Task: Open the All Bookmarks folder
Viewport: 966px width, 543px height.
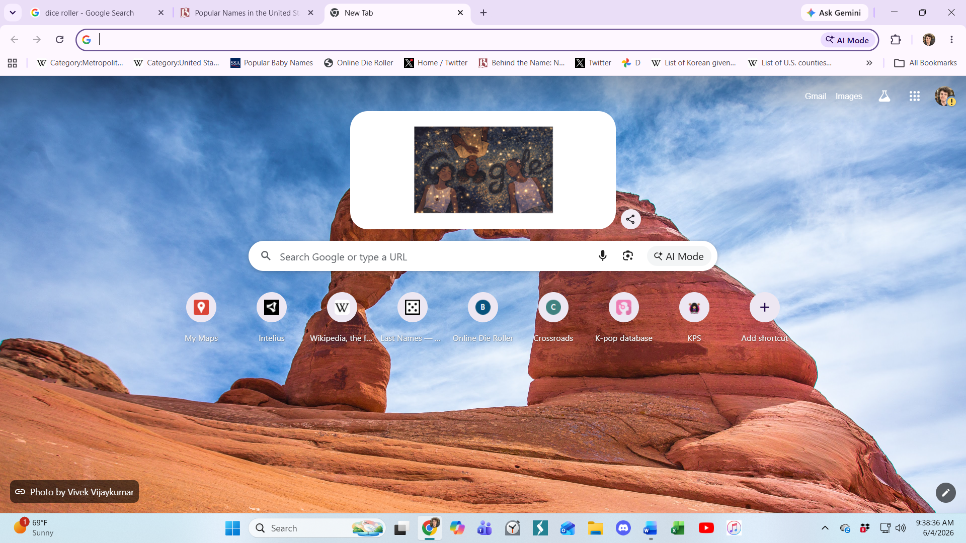Action: coord(925,63)
